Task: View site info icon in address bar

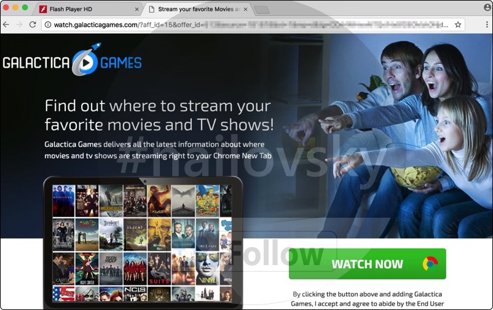Action: pyautogui.click(x=48, y=25)
